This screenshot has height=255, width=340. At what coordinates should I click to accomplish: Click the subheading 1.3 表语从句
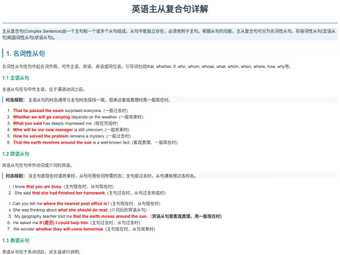(16, 241)
